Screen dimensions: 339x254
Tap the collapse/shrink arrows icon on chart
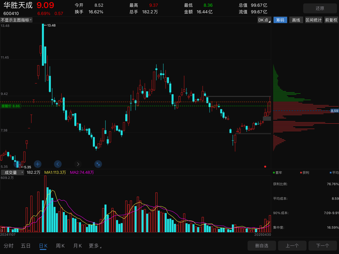[x=98, y=164]
